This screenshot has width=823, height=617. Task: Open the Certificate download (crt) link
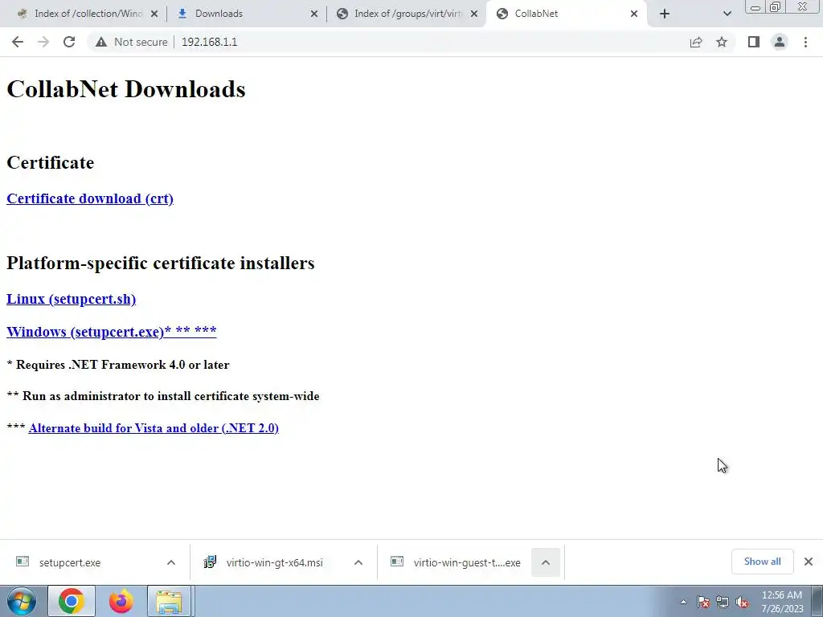point(90,198)
